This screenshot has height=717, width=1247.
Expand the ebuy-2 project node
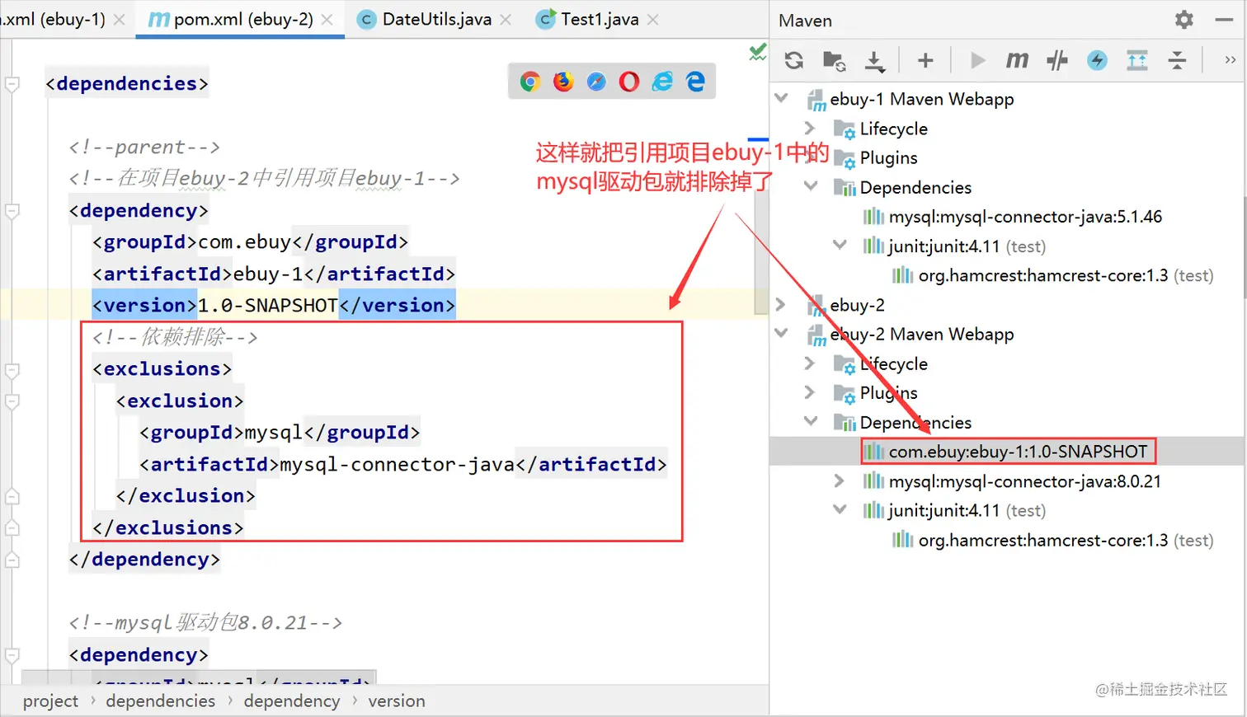[x=781, y=304]
